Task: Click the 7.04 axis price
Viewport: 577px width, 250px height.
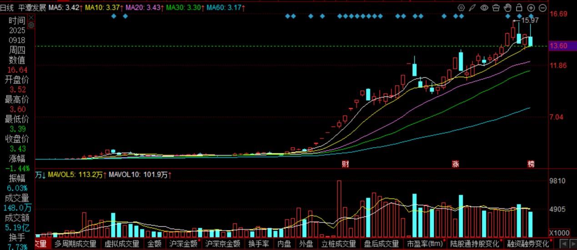Action: pos(556,117)
